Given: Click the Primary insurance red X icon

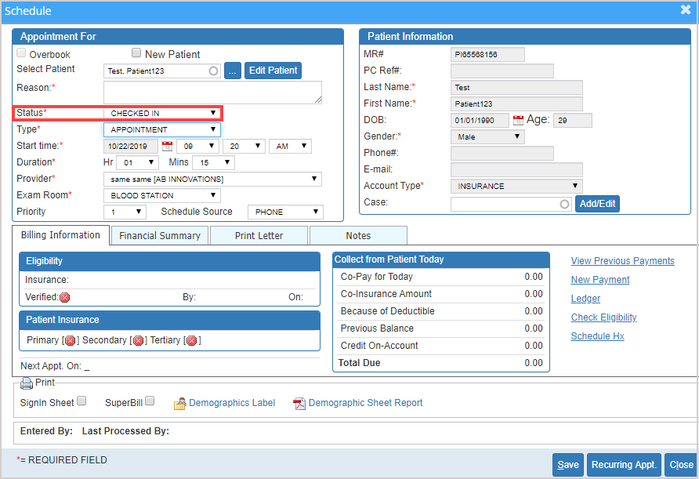Looking at the screenshot, I should click(71, 340).
